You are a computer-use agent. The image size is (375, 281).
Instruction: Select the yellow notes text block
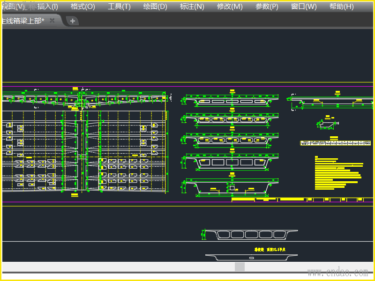pos(337,173)
